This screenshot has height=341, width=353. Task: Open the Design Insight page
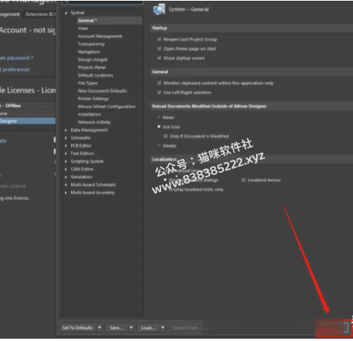[x=92, y=60]
